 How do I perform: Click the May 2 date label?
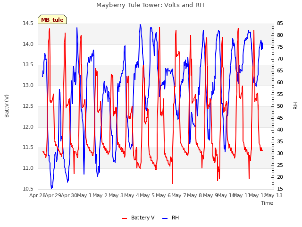(100, 196)
